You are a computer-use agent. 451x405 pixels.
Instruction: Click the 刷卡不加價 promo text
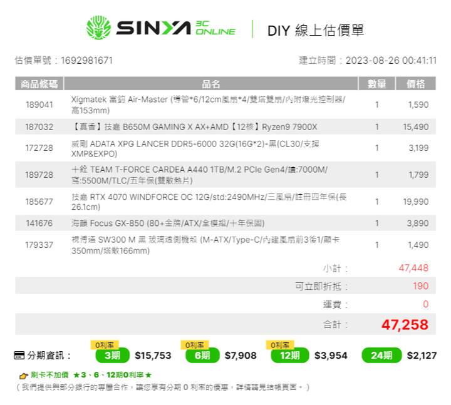[x=49, y=375]
